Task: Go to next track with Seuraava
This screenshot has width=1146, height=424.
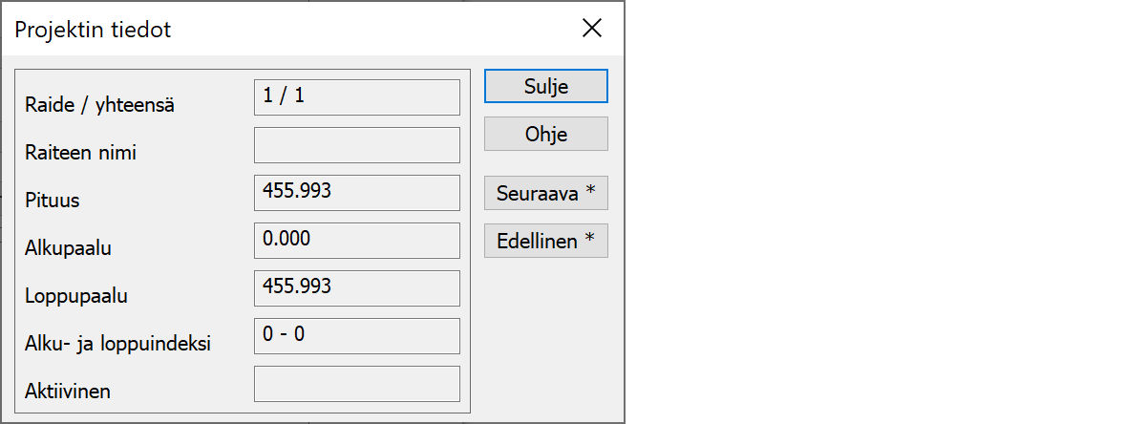Action: [545, 193]
